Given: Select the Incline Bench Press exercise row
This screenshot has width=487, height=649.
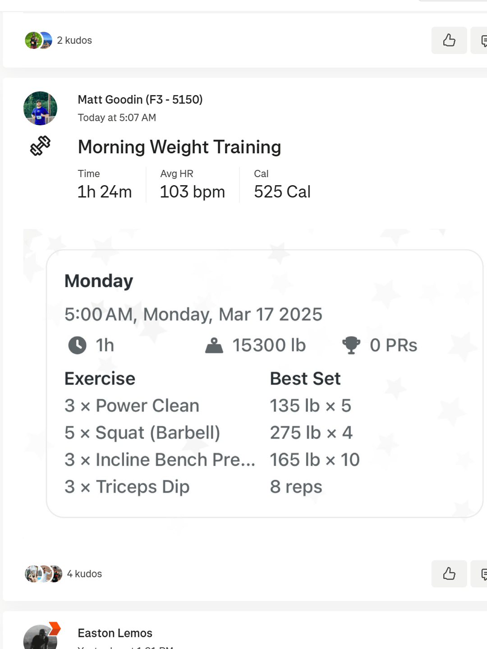Looking at the screenshot, I should coord(212,460).
